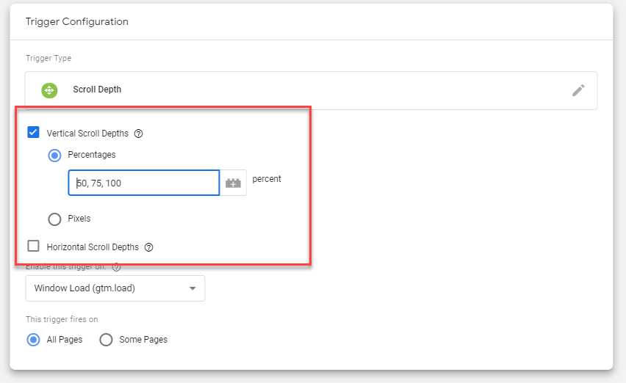Select the Percentages radio button
Viewport: 626px width, 383px height.
(54, 156)
